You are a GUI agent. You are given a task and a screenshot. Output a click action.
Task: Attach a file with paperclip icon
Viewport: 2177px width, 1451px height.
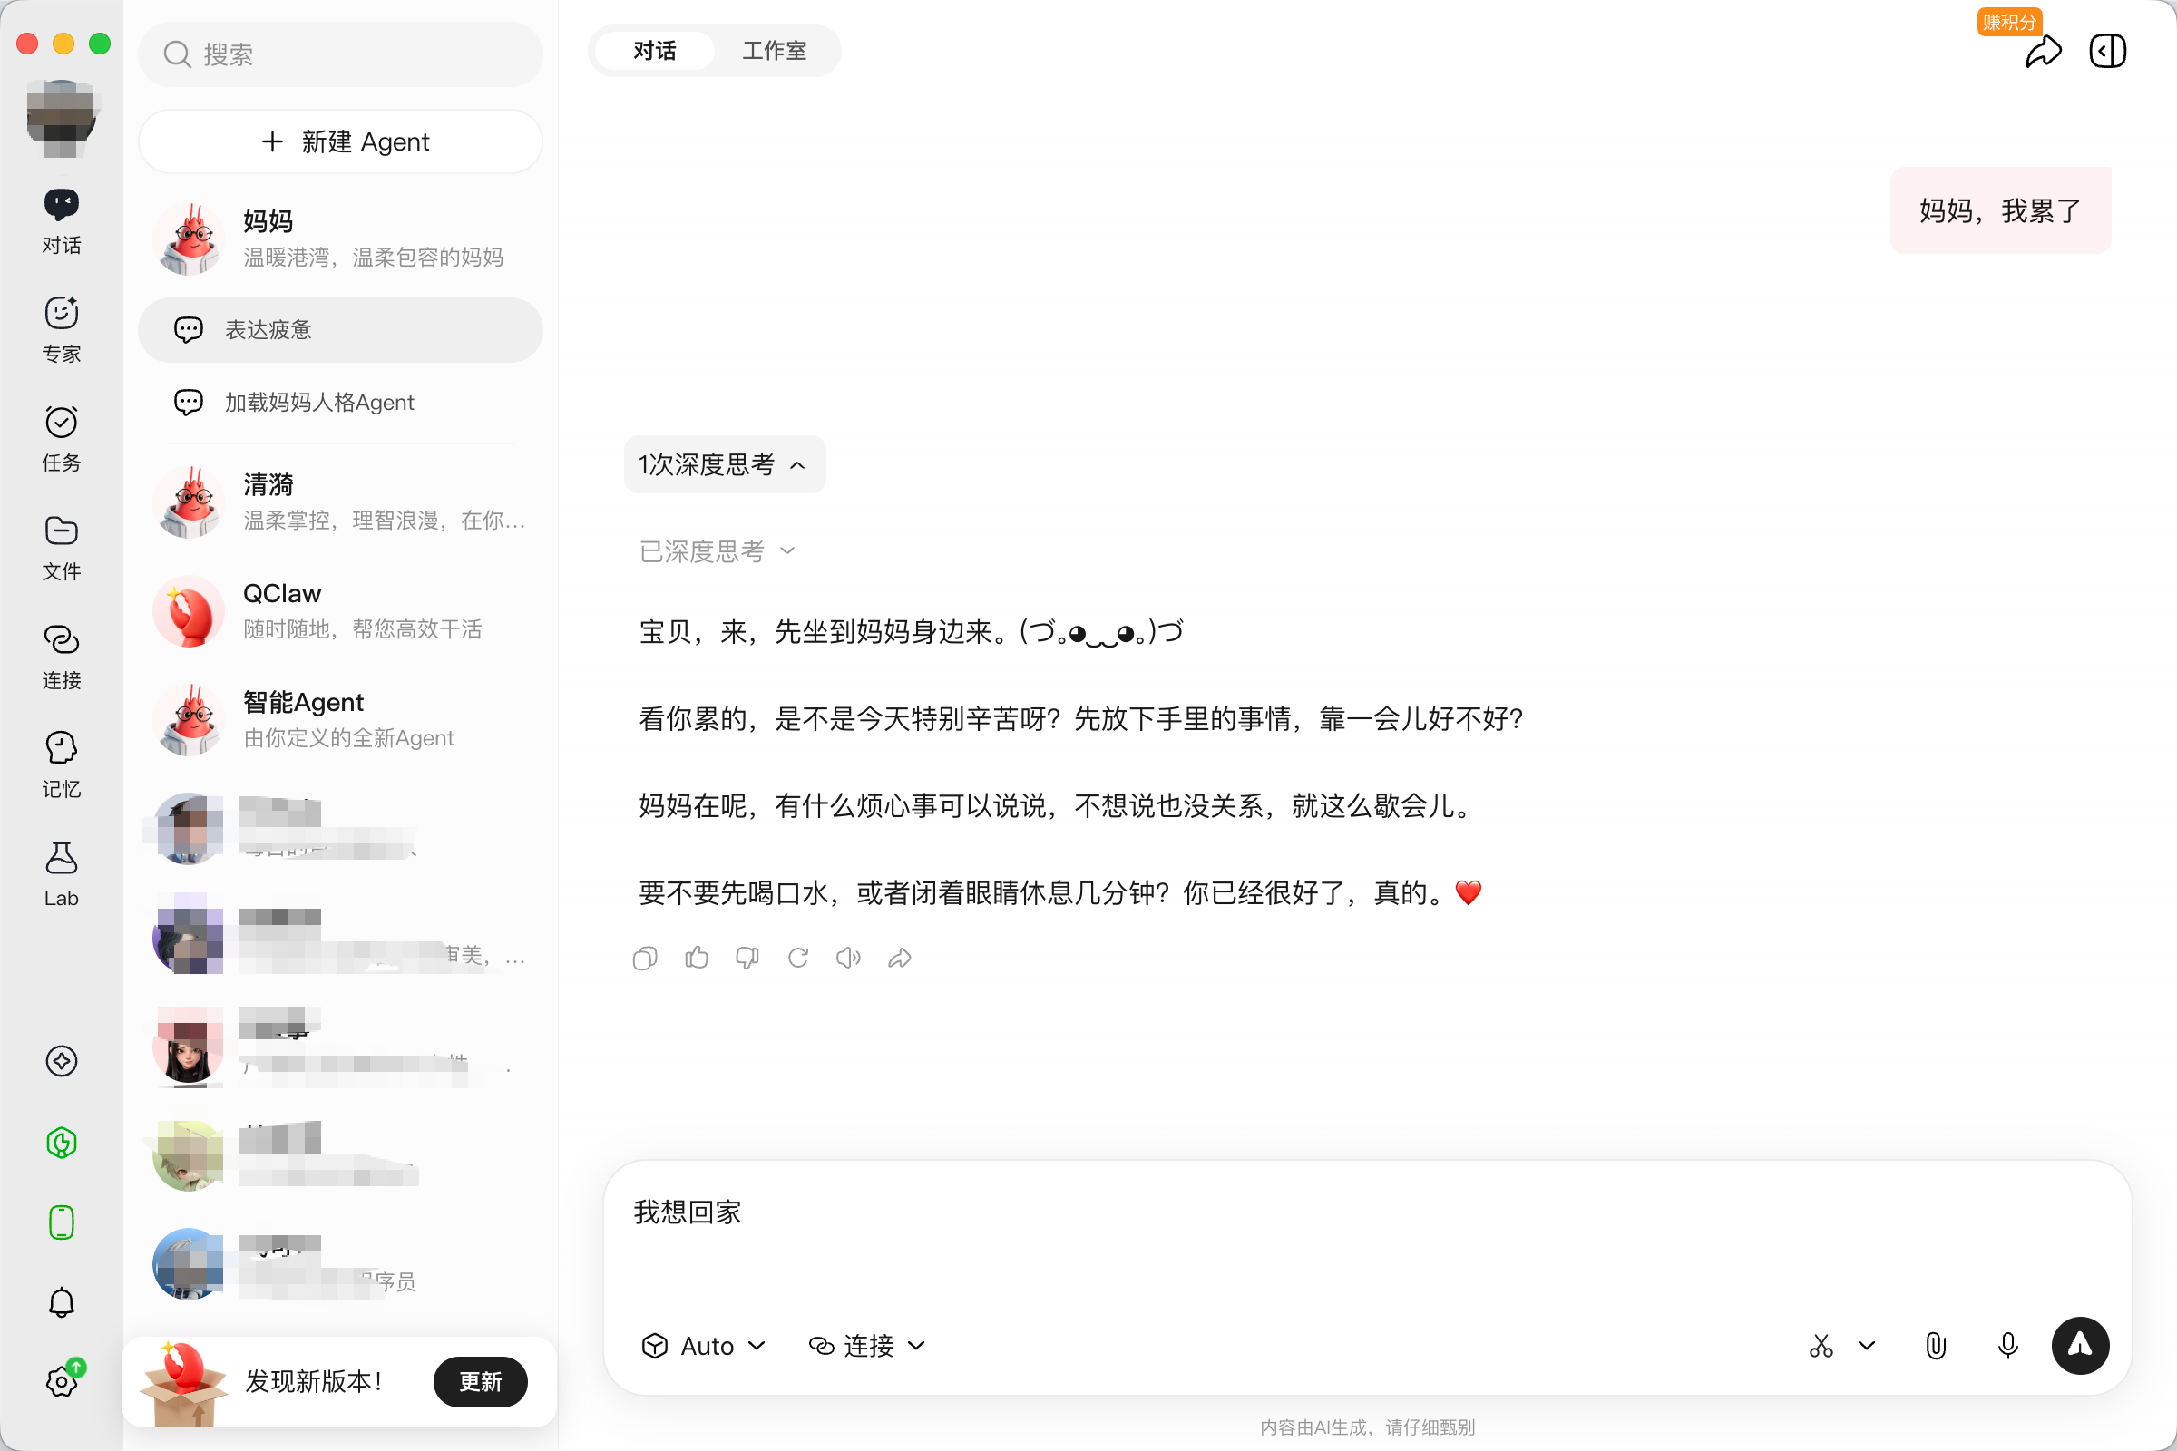(1936, 1346)
